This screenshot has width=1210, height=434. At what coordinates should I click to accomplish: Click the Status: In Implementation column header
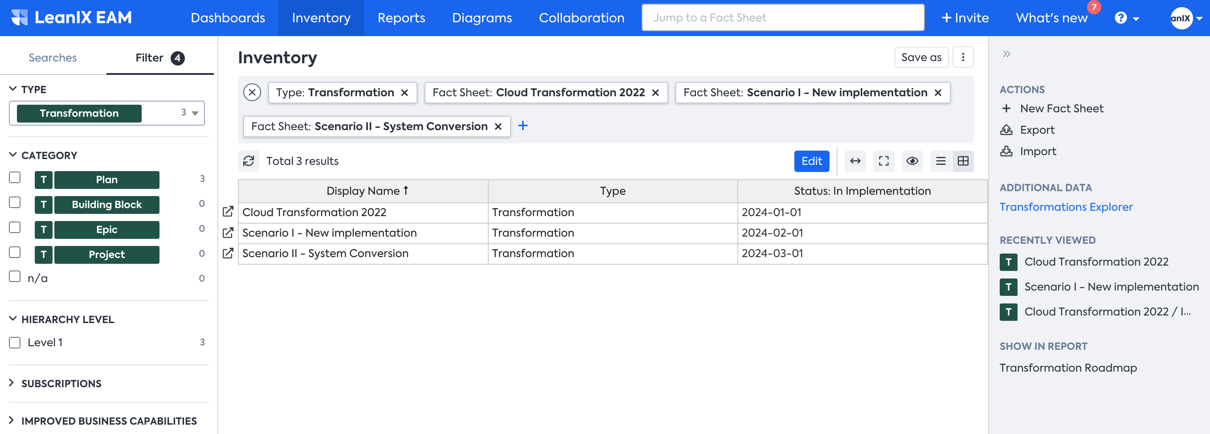point(863,191)
